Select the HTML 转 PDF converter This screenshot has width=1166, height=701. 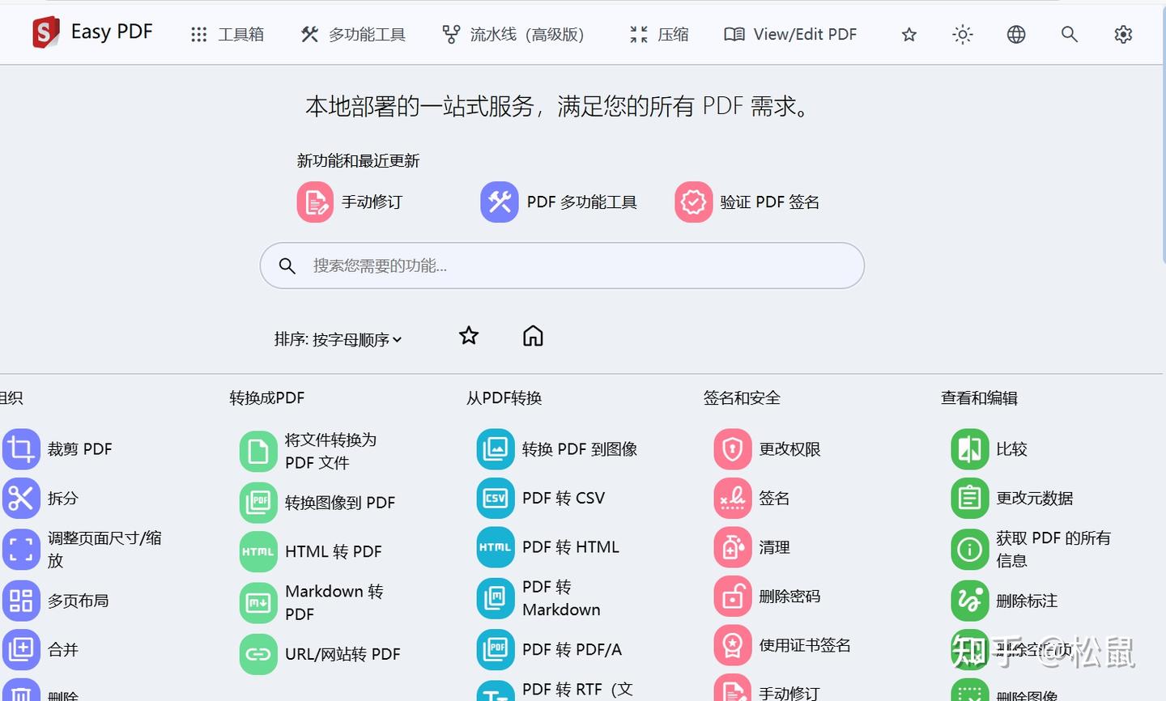[333, 551]
